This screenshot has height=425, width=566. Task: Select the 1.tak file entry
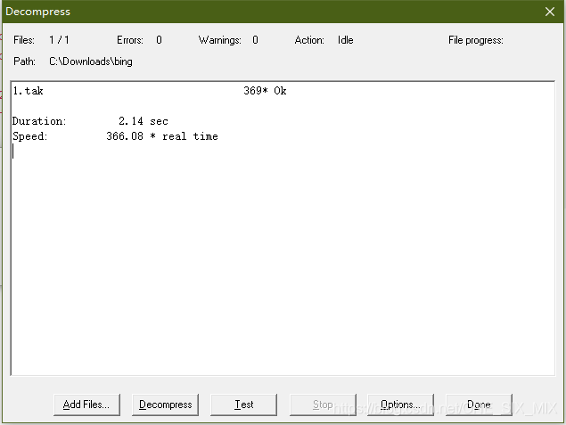point(29,91)
